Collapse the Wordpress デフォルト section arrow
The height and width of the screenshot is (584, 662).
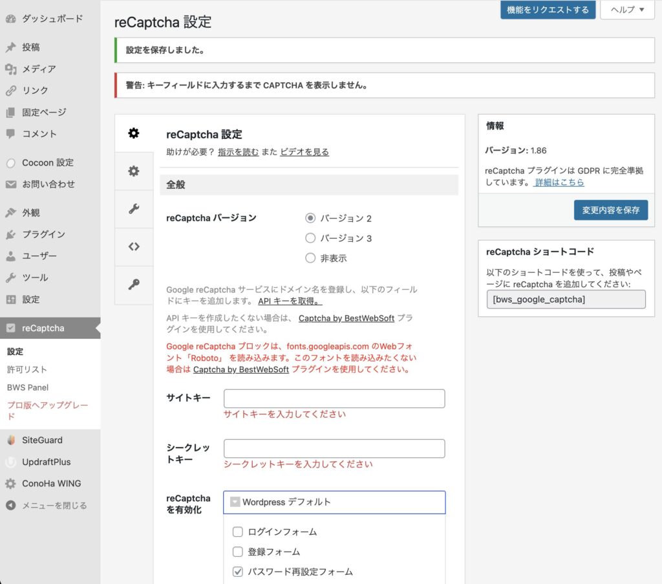pos(235,502)
